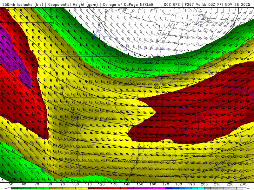This screenshot has width=254, height=190.
Task: Click the right arrow tip of the color bar
Action: [246, 188]
